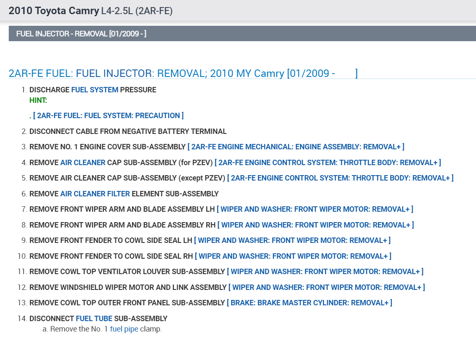Open wiper motor link for cowl side seal LH
The width and height of the screenshot is (476, 344).
(x=292, y=240)
